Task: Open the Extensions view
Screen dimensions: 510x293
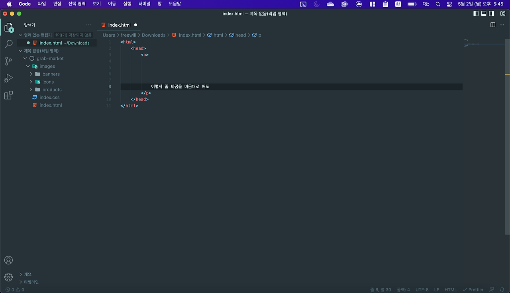Action: (8, 95)
